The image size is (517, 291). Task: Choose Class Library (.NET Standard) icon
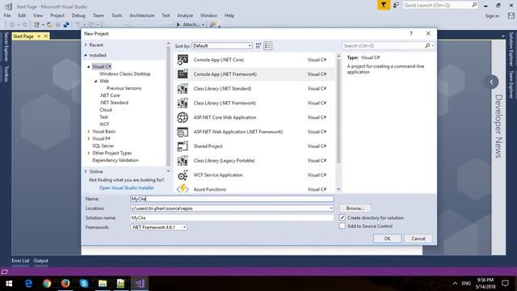click(x=183, y=88)
